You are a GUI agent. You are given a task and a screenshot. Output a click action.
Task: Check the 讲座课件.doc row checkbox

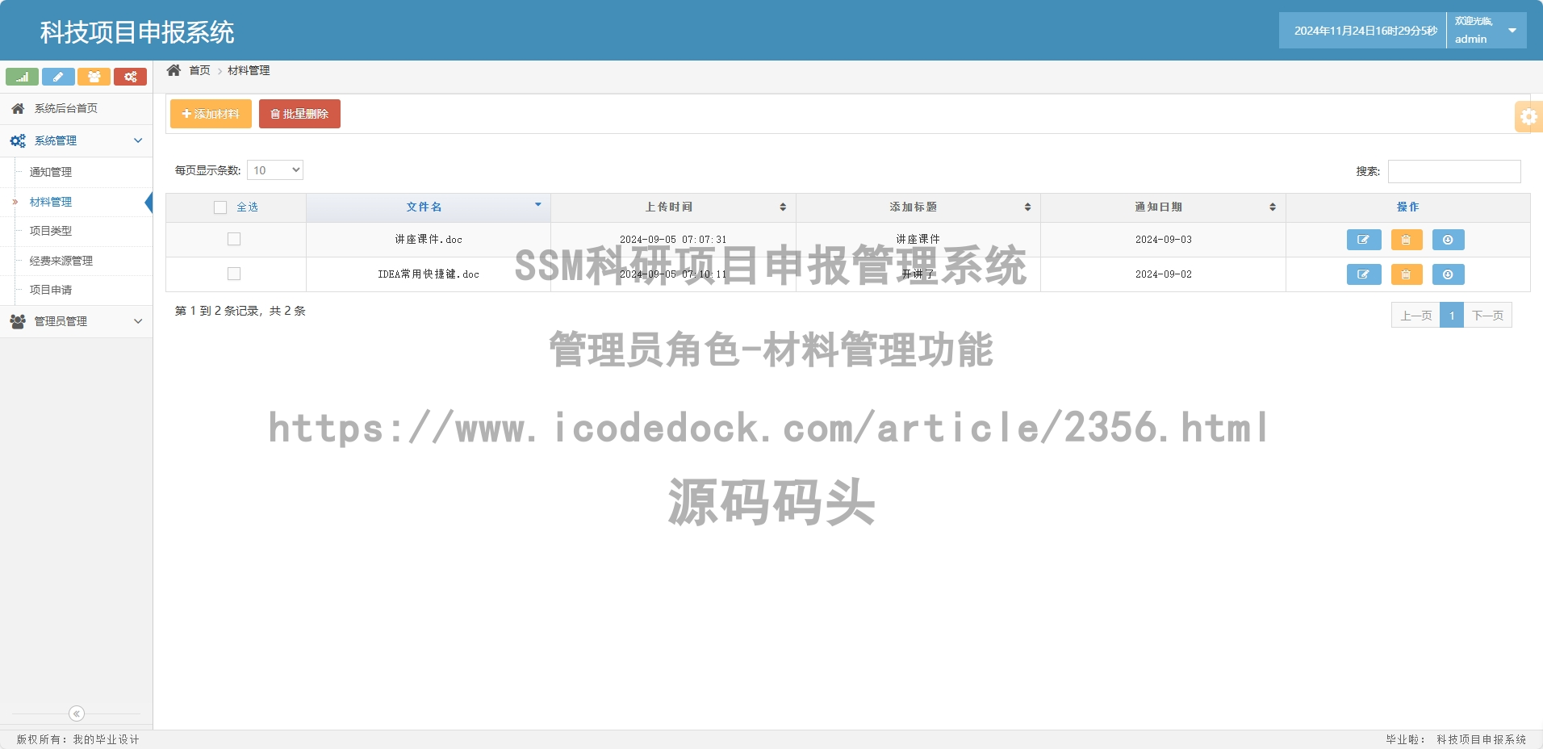tap(234, 239)
